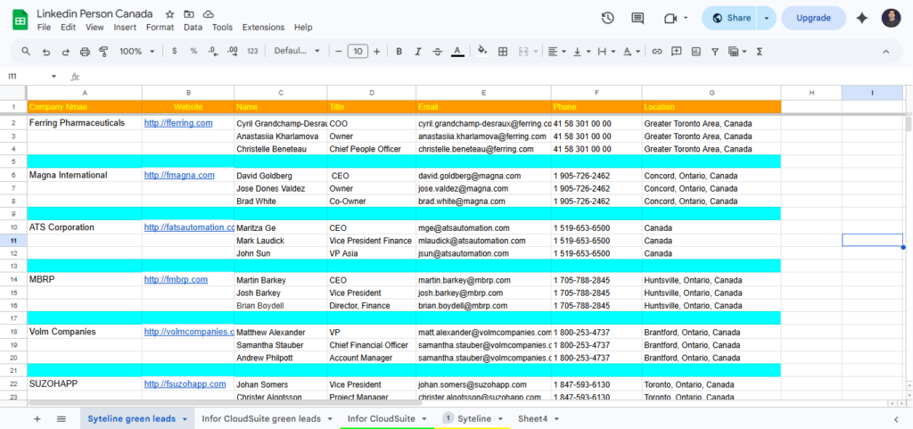The width and height of the screenshot is (913, 429).
Task: View cloud document status icon
Action: tap(208, 14)
